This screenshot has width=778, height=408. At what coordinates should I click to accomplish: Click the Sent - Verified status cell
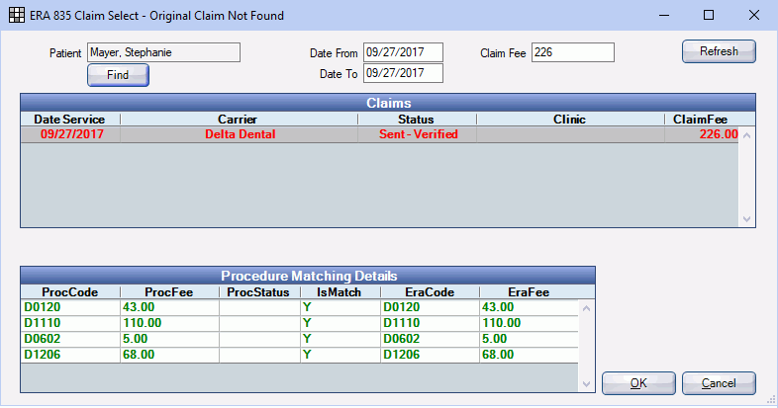point(417,134)
